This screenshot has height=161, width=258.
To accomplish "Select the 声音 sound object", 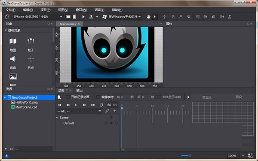I will pos(13,62).
